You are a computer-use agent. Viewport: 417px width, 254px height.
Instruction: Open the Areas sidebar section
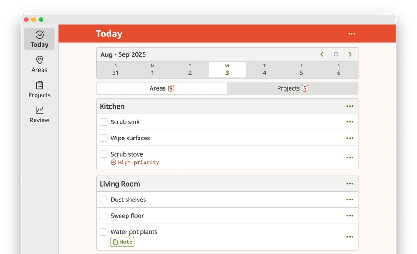[40, 64]
